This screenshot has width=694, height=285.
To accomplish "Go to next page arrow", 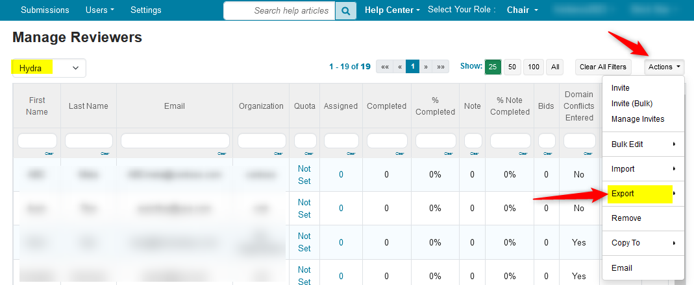I will (x=426, y=67).
